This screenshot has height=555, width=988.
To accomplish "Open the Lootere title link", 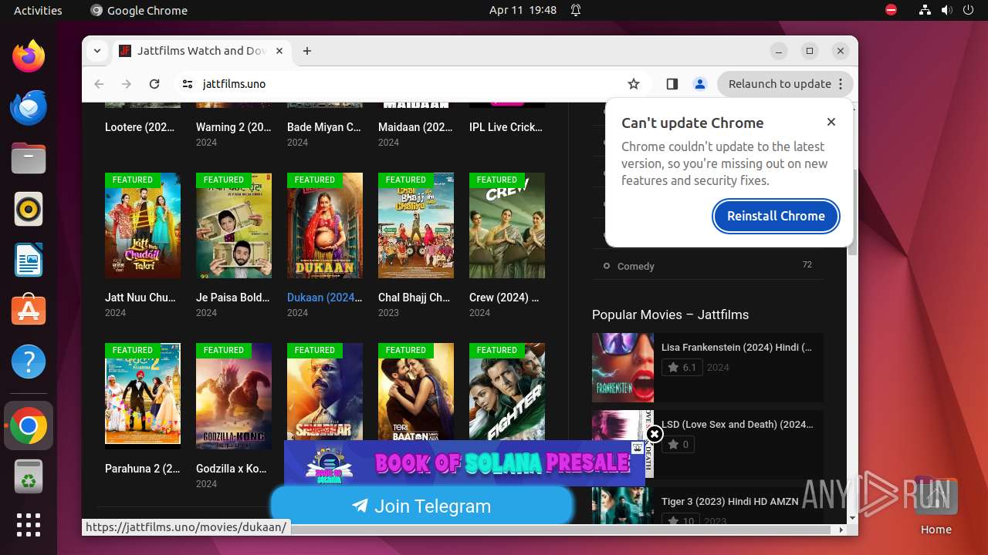I will pyautogui.click(x=140, y=127).
